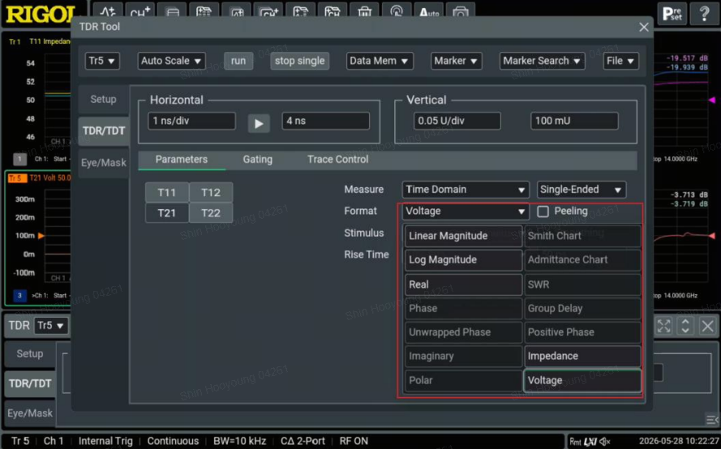
Task: Click the run button
Action: pyautogui.click(x=238, y=61)
